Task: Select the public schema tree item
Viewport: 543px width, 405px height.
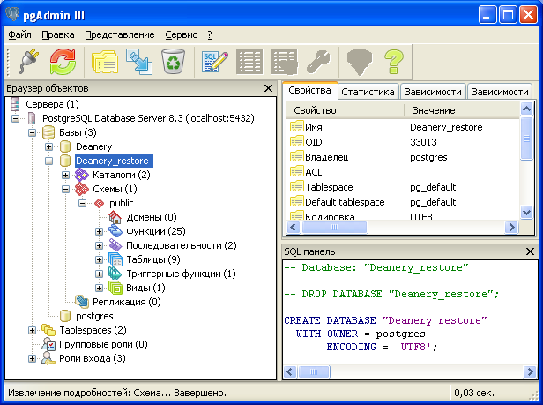Action: tap(122, 203)
